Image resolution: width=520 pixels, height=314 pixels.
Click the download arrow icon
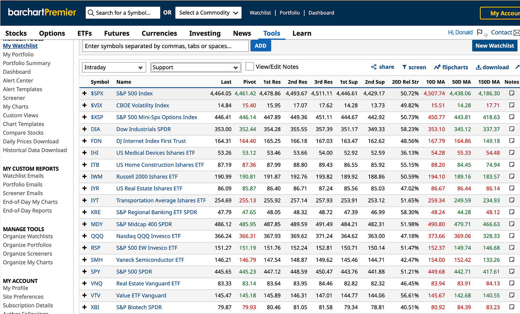478,67
